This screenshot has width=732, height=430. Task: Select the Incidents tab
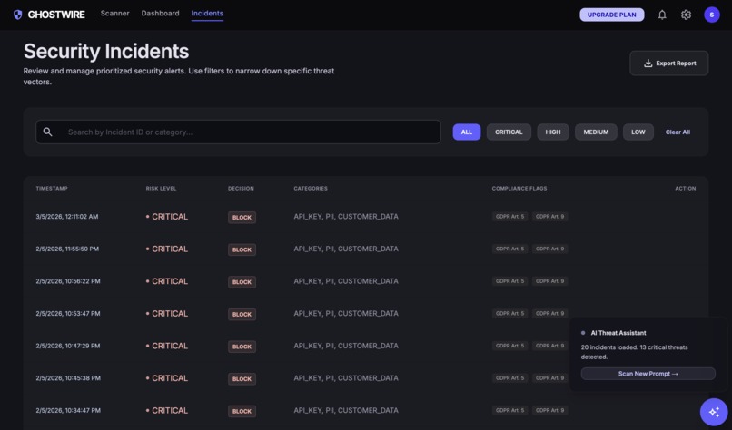click(x=207, y=13)
